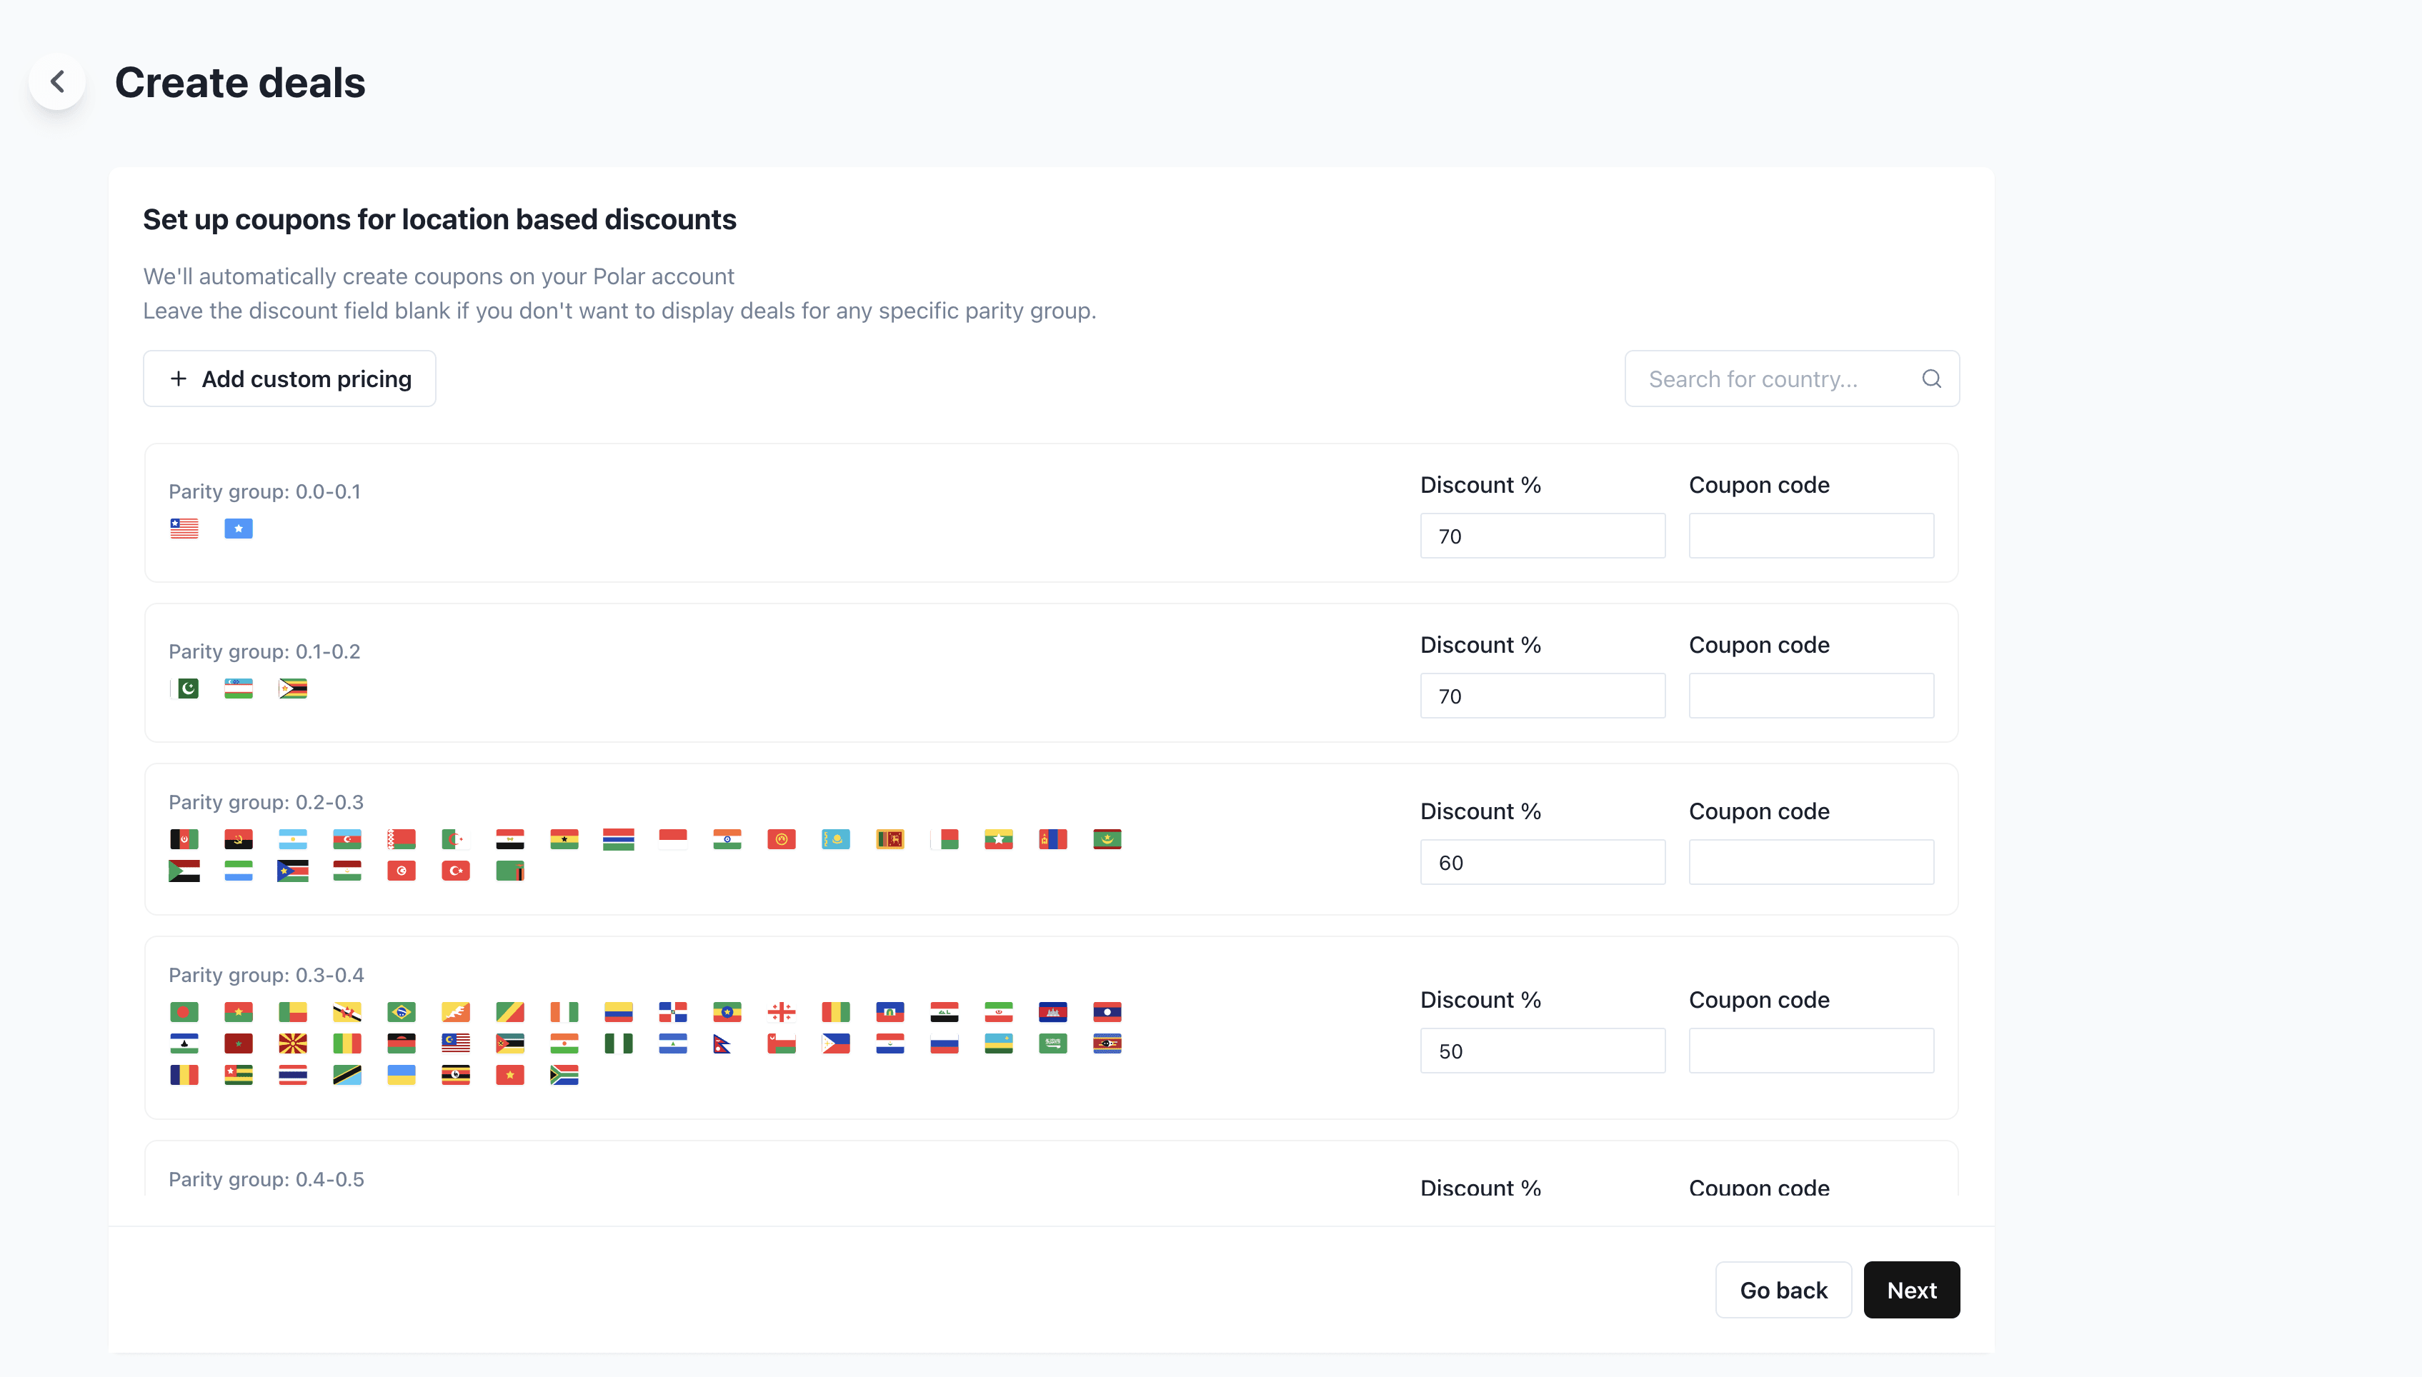Click the Sri Lanka flag icon
The image size is (2422, 1377).
point(889,839)
